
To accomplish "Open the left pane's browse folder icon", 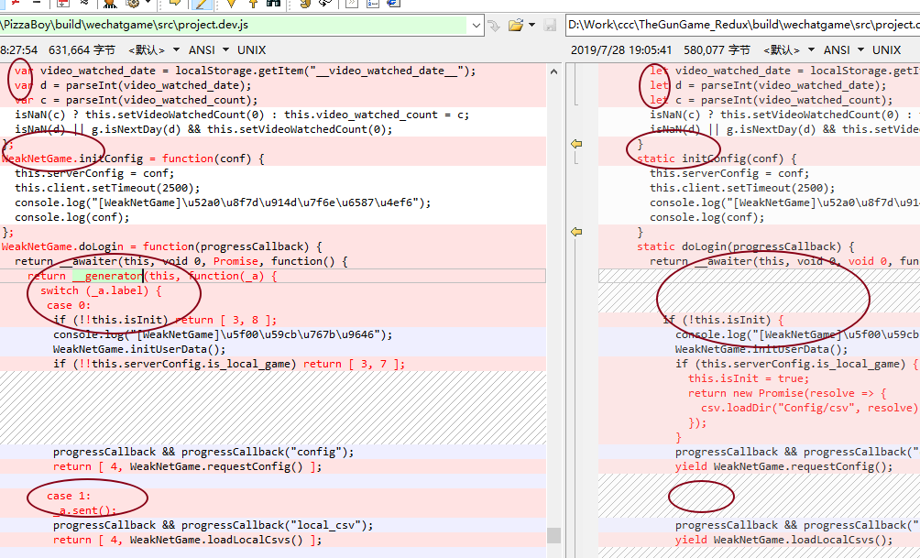I will point(516,25).
